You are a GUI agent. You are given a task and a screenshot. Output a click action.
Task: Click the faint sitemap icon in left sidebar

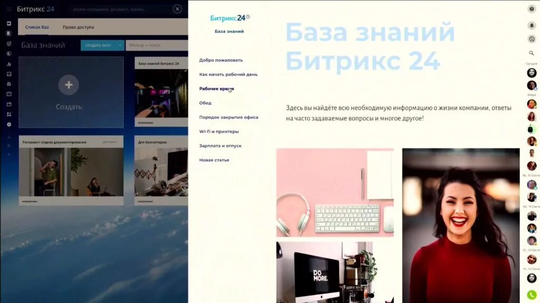pos(9,137)
